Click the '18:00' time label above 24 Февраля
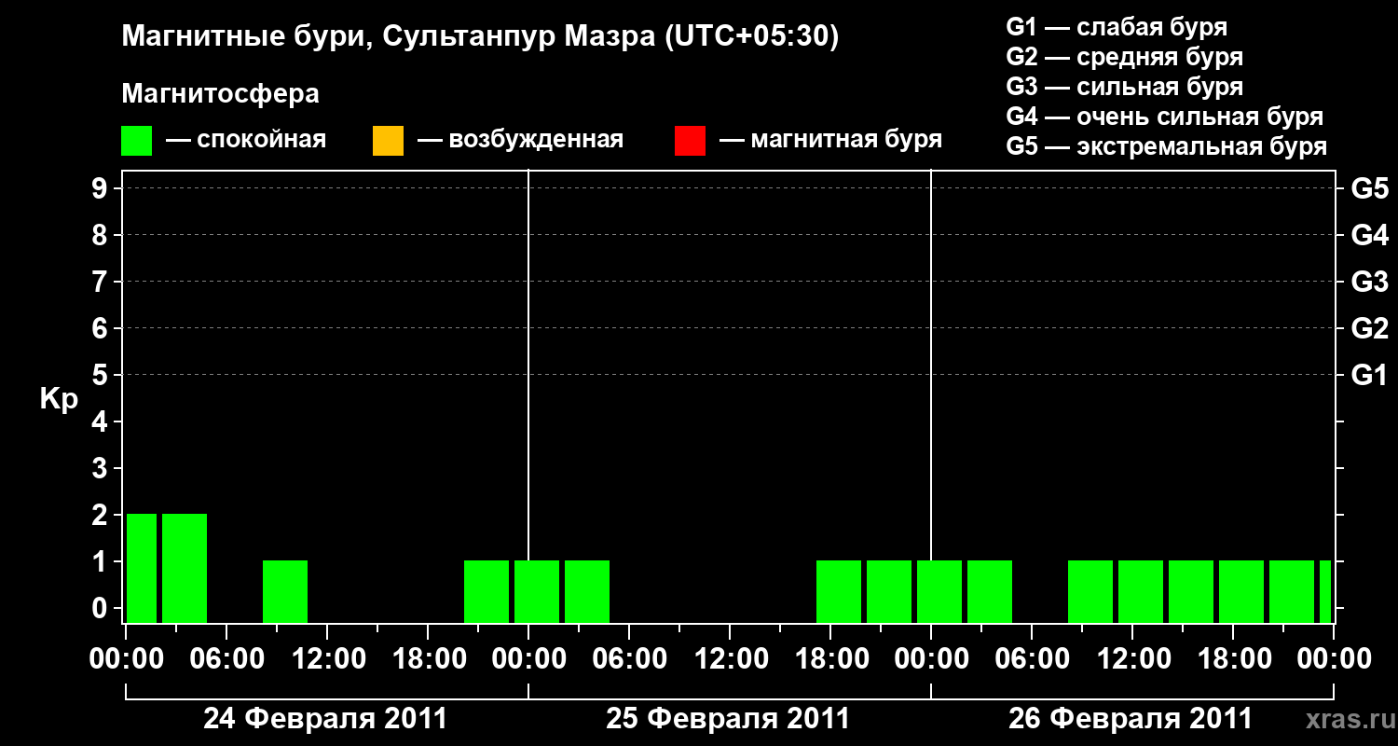 (428, 659)
